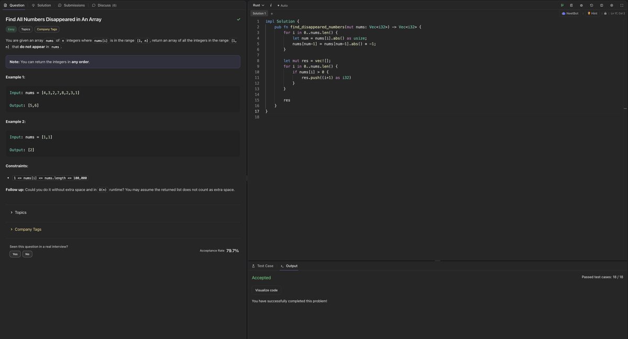Viewport: 628px width, 339px height.
Task: Open the editor settings gear icon
Action: (612, 5)
